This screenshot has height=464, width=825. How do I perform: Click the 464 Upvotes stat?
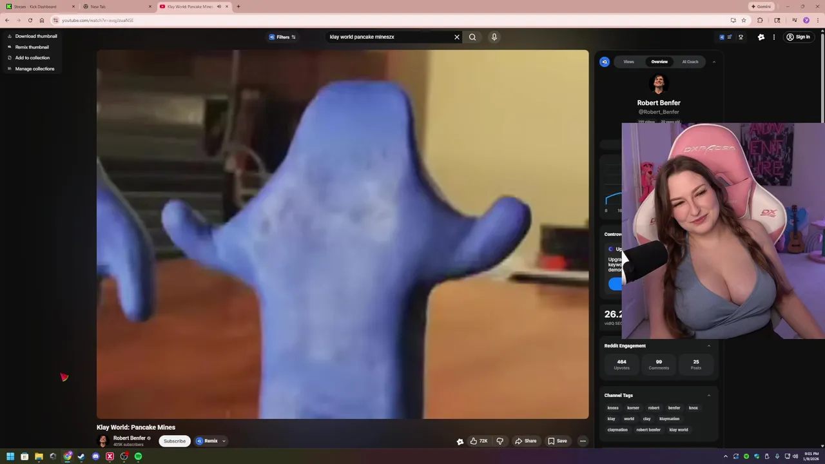coord(621,365)
